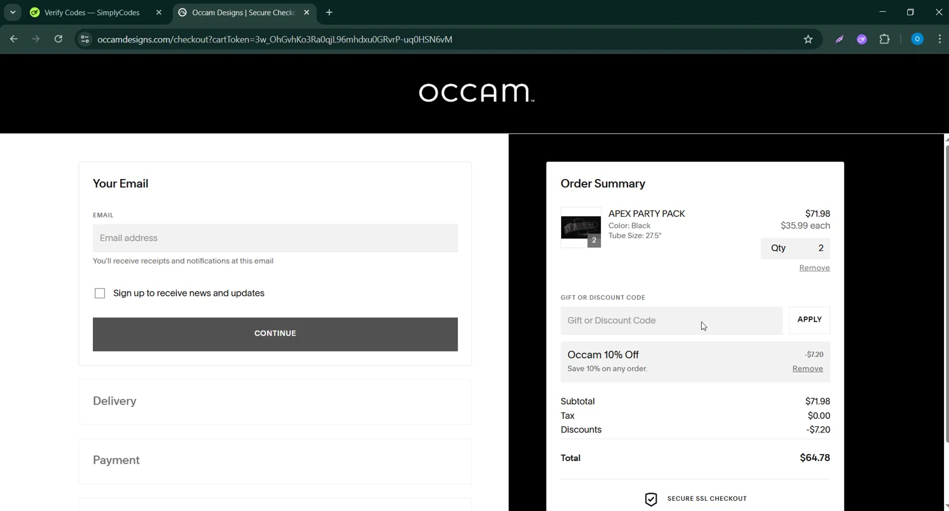Focus the Email address field
Viewport: 949px width, 511px height.
[275, 238]
